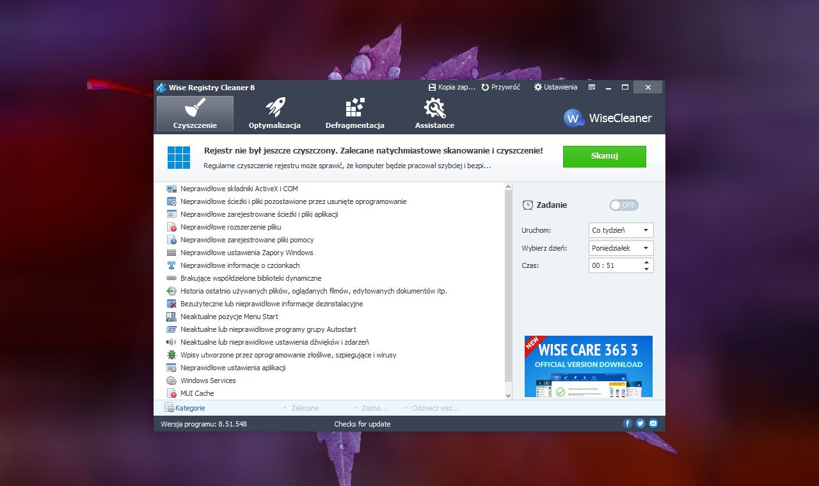This screenshot has height=486, width=819.
Task: Decrease the Czas time with the down arrow
Action: [647, 269]
